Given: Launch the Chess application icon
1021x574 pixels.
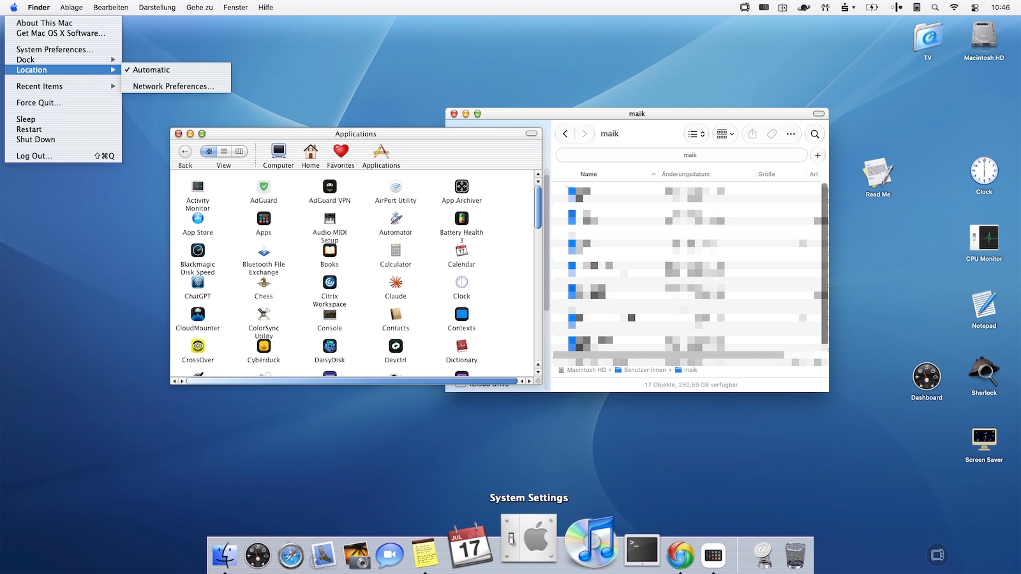Looking at the screenshot, I should point(264,283).
